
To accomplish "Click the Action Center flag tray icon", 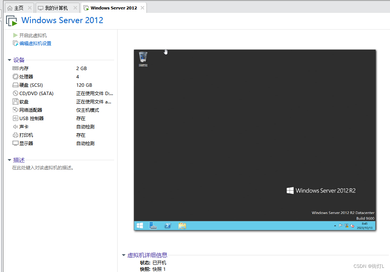I will click(341, 225).
